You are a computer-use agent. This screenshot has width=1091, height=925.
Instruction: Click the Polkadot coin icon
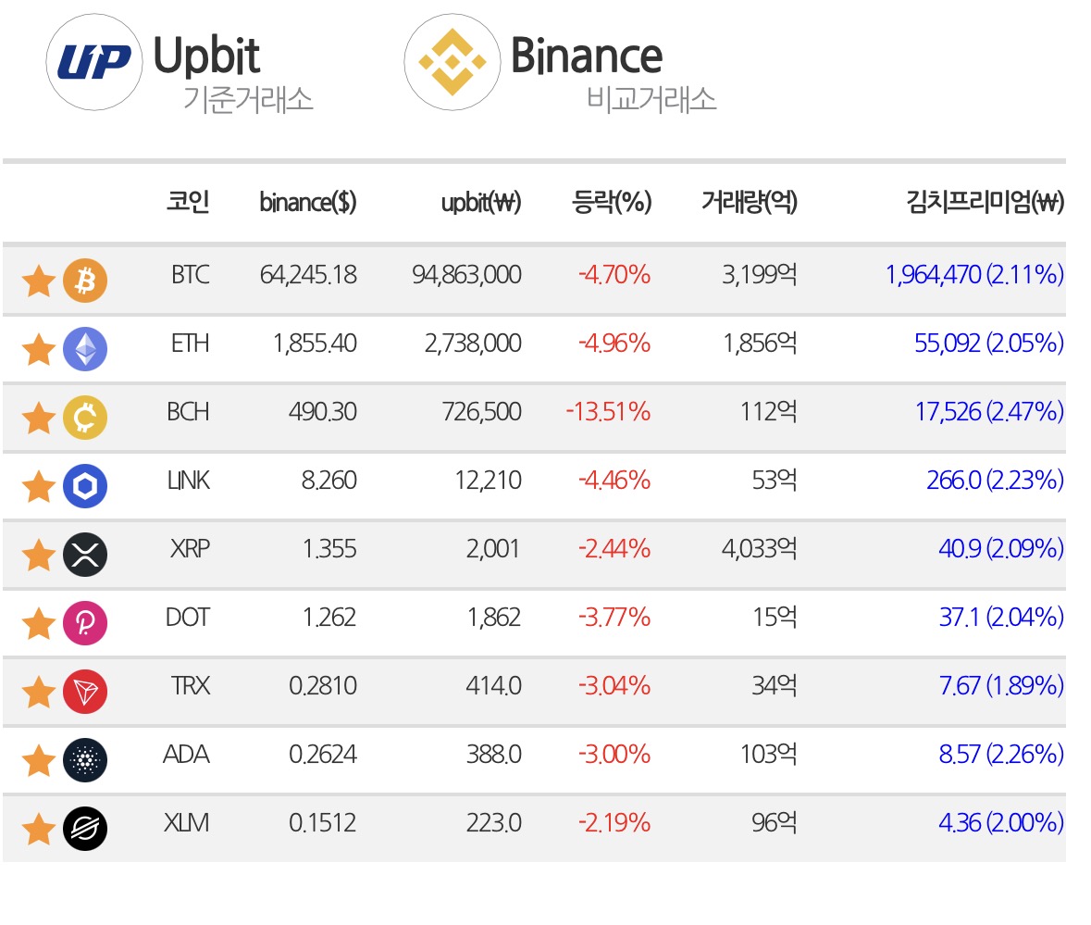click(85, 623)
